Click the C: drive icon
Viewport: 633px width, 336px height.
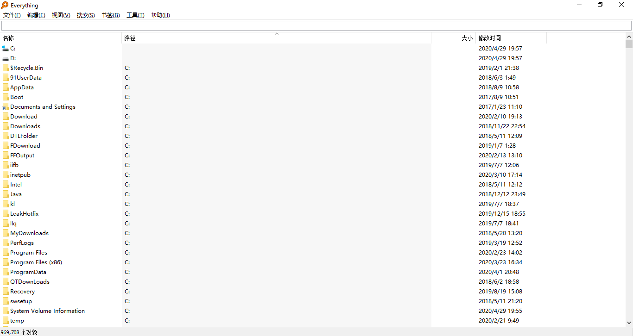pyautogui.click(x=6, y=48)
